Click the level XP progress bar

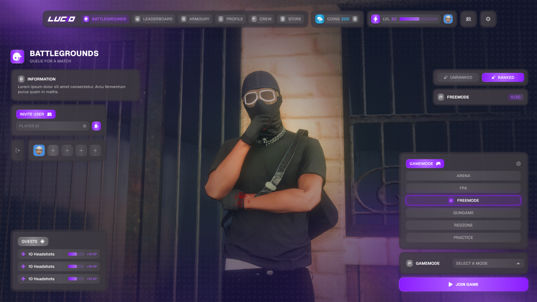(x=419, y=19)
